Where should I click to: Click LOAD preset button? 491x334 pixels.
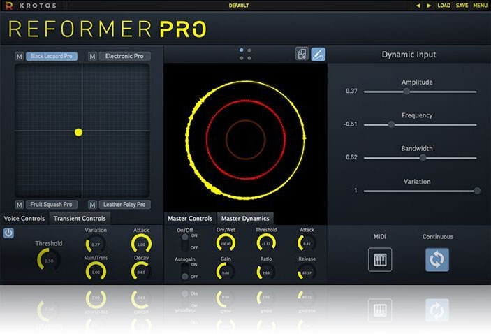click(x=444, y=6)
